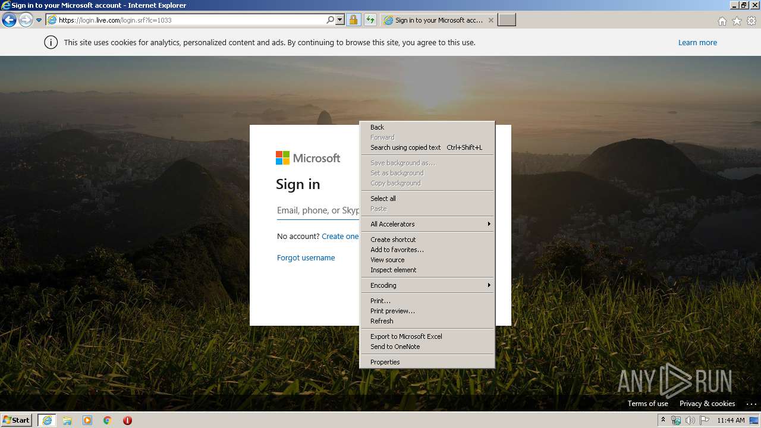Choose Inspect element in context menu
Image resolution: width=761 pixels, height=428 pixels.
click(x=427, y=270)
